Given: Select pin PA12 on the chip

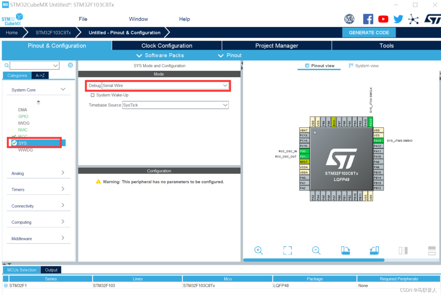Looking at the screenshot, I should point(378,146).
